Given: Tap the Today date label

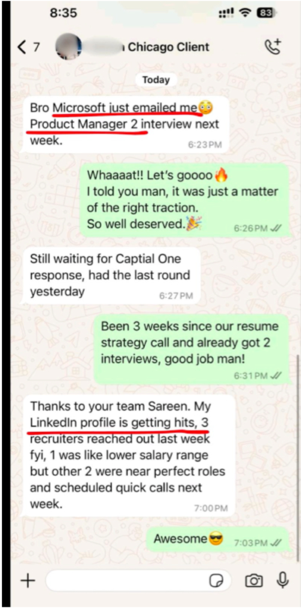Looking at the screenshot, I should pyautogui.click(x=156, y=80).
